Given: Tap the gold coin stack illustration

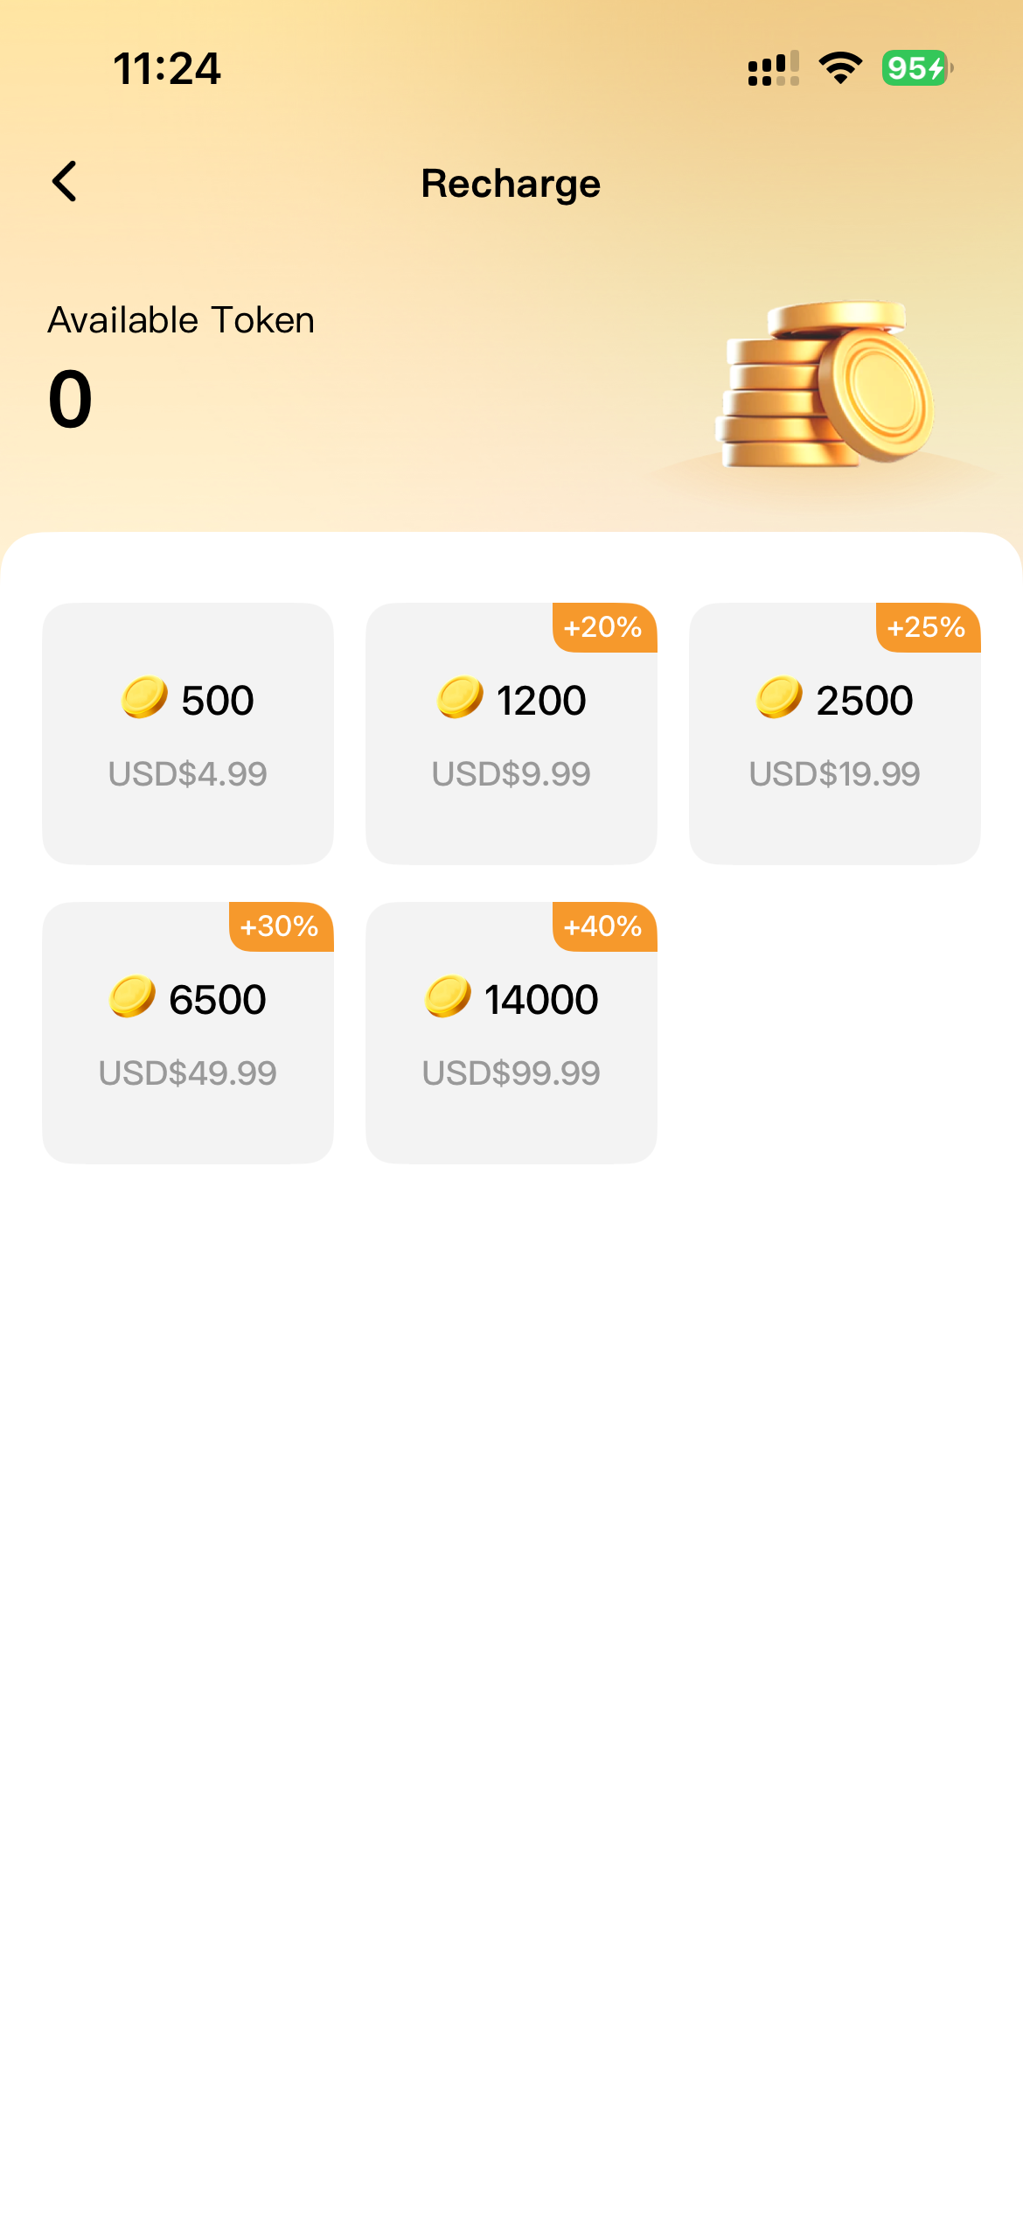Looking at the screenshot, I should [x=826, y=385].
